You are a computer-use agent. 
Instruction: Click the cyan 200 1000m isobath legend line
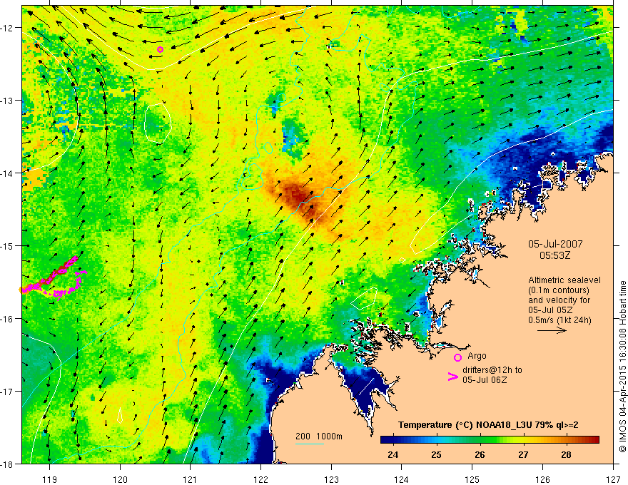[310, 444]
